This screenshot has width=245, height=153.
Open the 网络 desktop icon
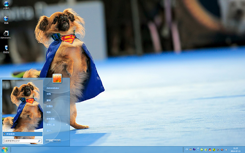[6, 20]
